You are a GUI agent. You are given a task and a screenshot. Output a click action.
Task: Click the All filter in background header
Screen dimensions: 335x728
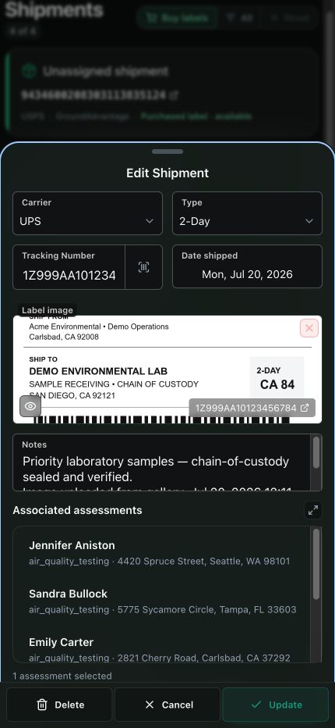point(239,18)
